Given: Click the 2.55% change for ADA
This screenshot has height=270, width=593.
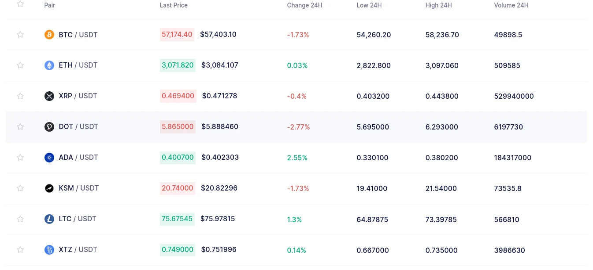Looking at the screenshot, I should point(297,158).
